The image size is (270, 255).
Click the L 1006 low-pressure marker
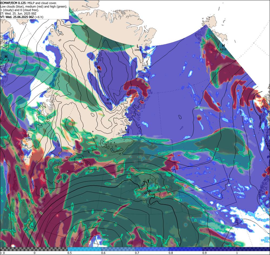tap(138, 48)
